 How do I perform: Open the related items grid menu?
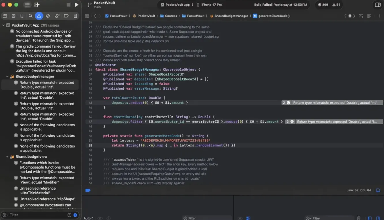[87, 16]
